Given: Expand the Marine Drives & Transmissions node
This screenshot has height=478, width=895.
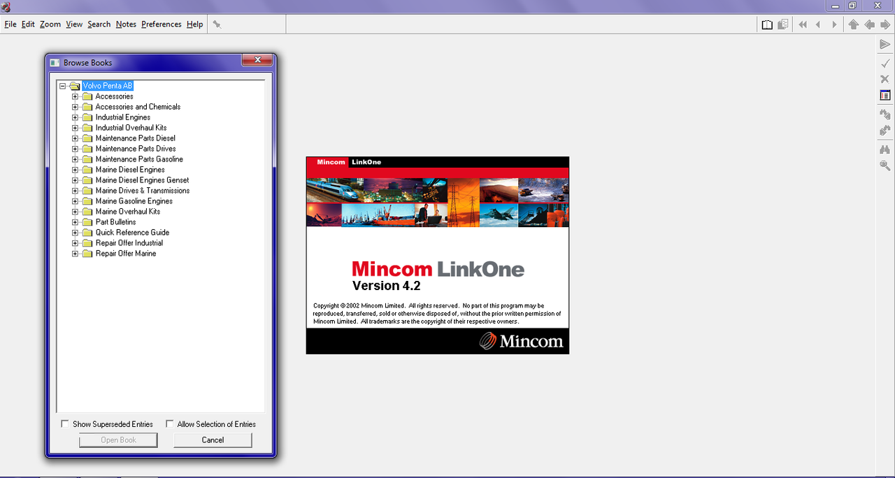Looking at the screenshot, I should pyautogui.click(x=76, y=191).
